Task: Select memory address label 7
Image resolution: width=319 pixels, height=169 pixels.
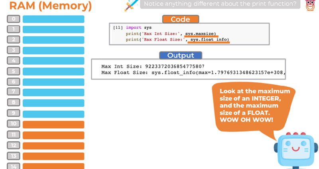Action: [14, 91]
